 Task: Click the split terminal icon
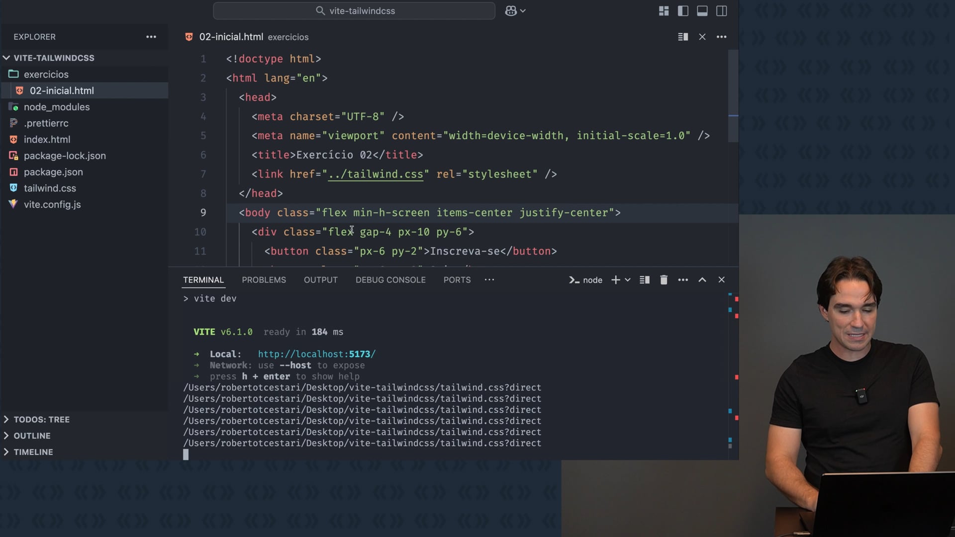tap(645, 280)
